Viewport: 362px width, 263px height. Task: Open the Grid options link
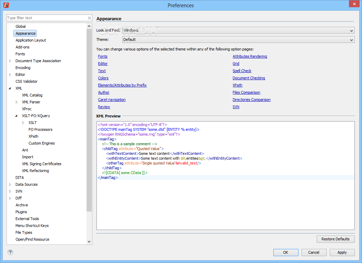coord(236,64)
